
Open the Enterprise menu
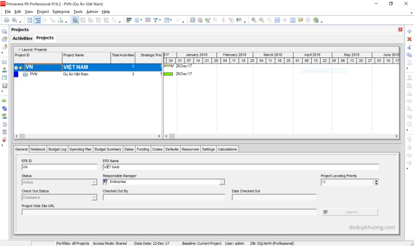pos(61,12)
